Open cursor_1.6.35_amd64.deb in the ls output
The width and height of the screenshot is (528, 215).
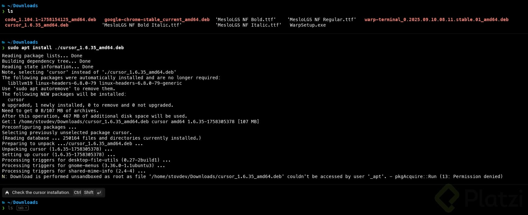36,25
